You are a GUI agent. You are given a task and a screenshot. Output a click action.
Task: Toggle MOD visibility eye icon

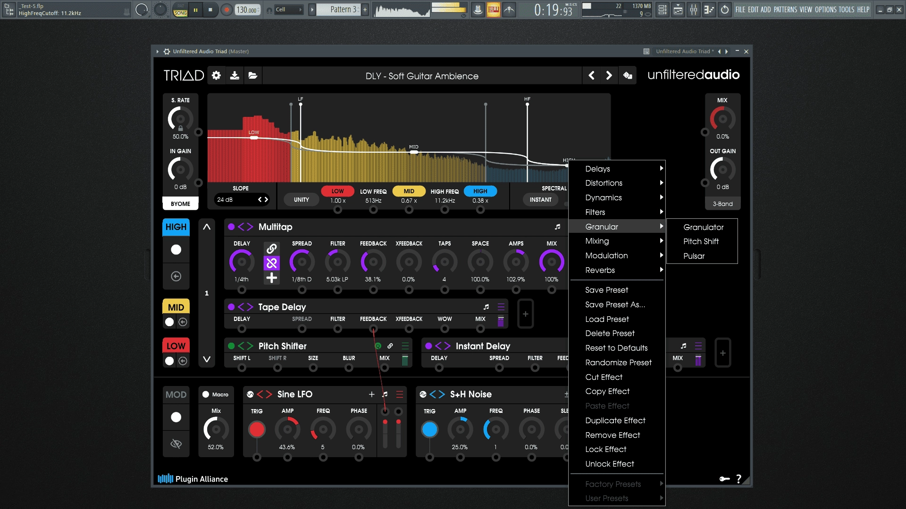click(x=176, y=444)
